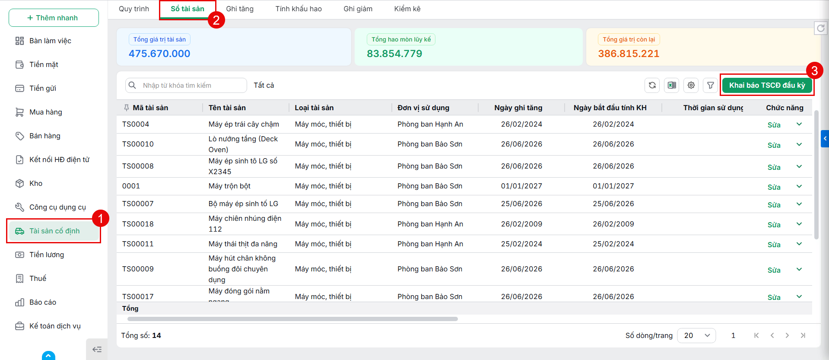Open table settings gear icon

pos(691,85)
